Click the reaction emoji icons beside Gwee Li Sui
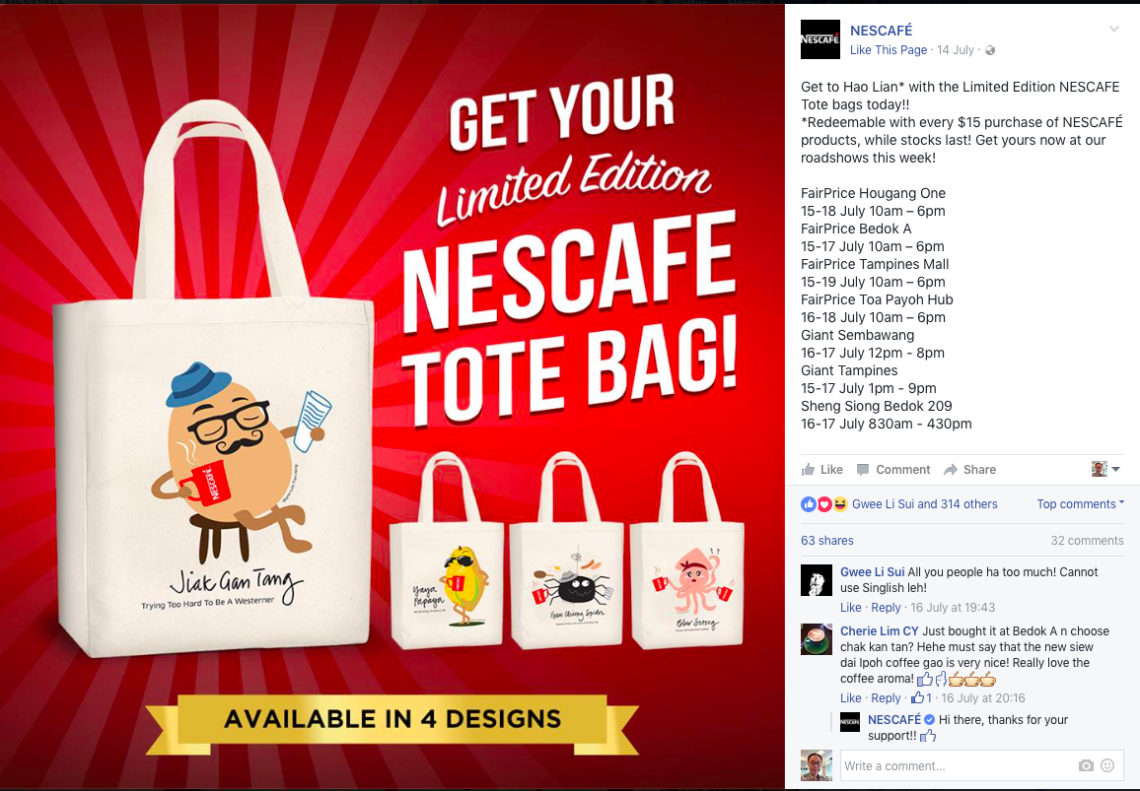Viewport: 1140px width, 791px height. [x=823, y=504]
